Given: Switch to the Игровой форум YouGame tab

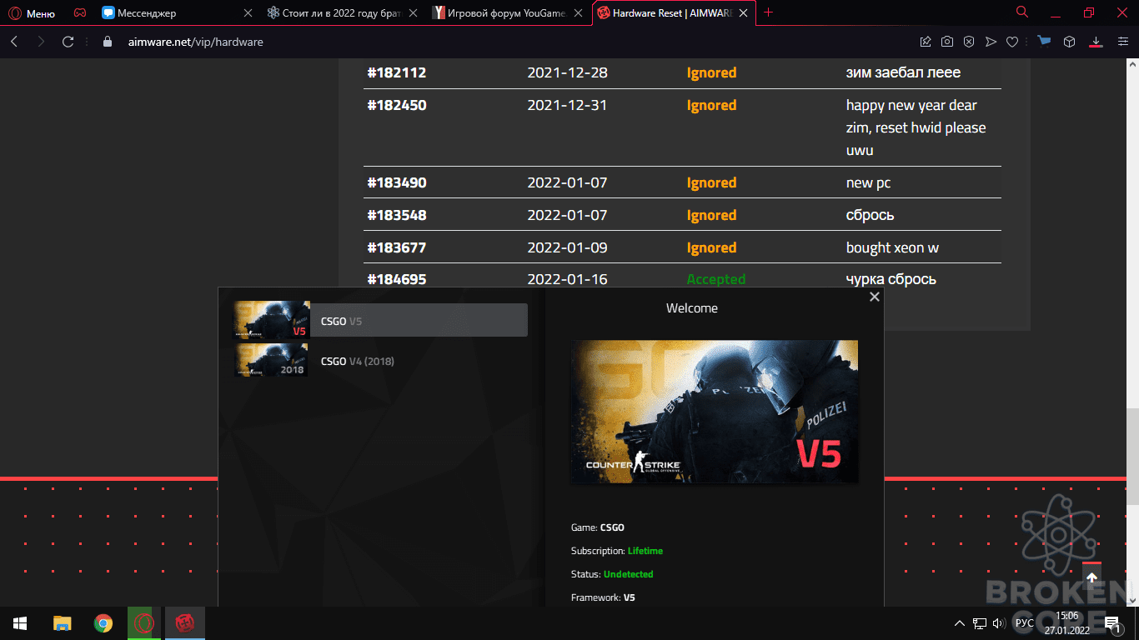Looking at the screenshot, I should 507,13.
